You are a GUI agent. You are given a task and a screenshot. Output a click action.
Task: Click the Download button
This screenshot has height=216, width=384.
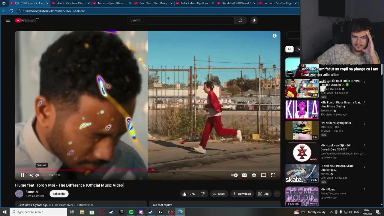click(242, 194)
